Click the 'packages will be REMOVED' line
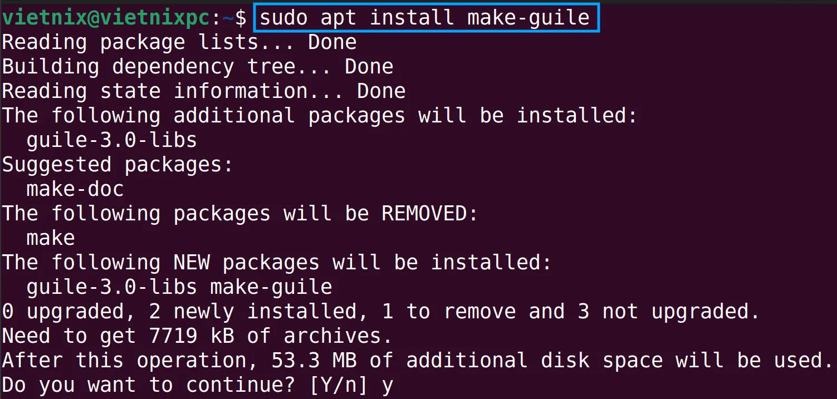The width and height of the screenshot is (837, 399). pos(240,214)
